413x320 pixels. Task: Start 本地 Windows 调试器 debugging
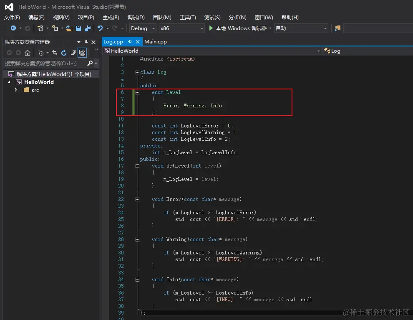click(237, 28)
